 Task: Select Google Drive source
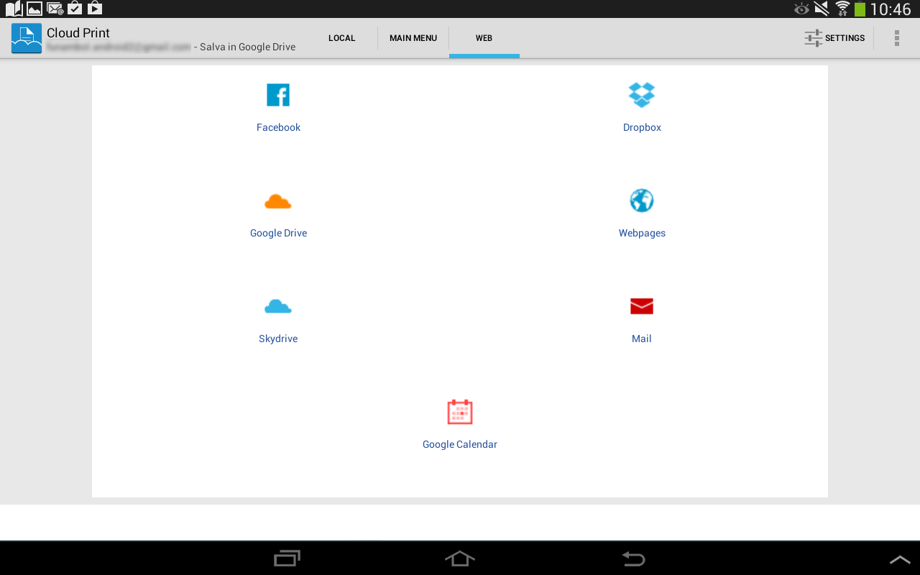(278, 213)
